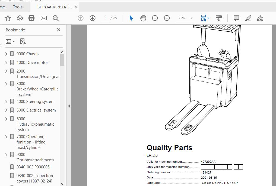Screen dimensions: 276x186
Task: Activate the hand pan tool
Action: (143, 18)
